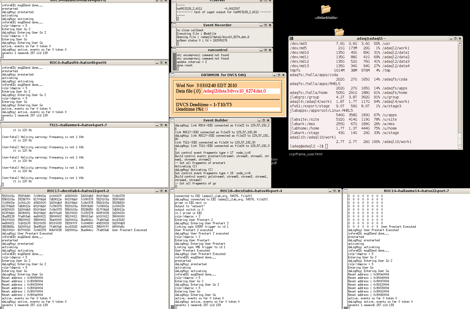
Task: Focus the ROC14--hallavme14--hatsv22-port-7 title bar
Action: tap(416, 191)
